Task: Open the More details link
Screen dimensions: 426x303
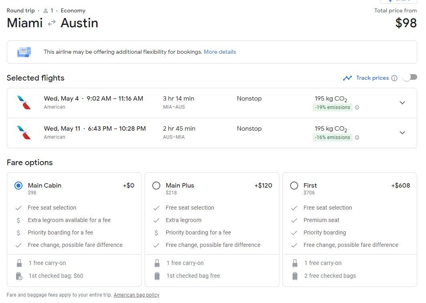Action: point(220,52)
